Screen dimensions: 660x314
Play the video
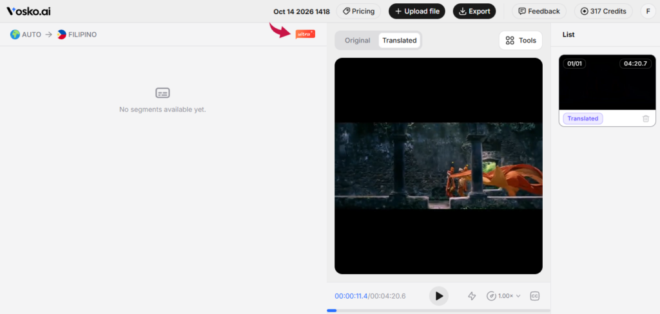click(439, 296)
